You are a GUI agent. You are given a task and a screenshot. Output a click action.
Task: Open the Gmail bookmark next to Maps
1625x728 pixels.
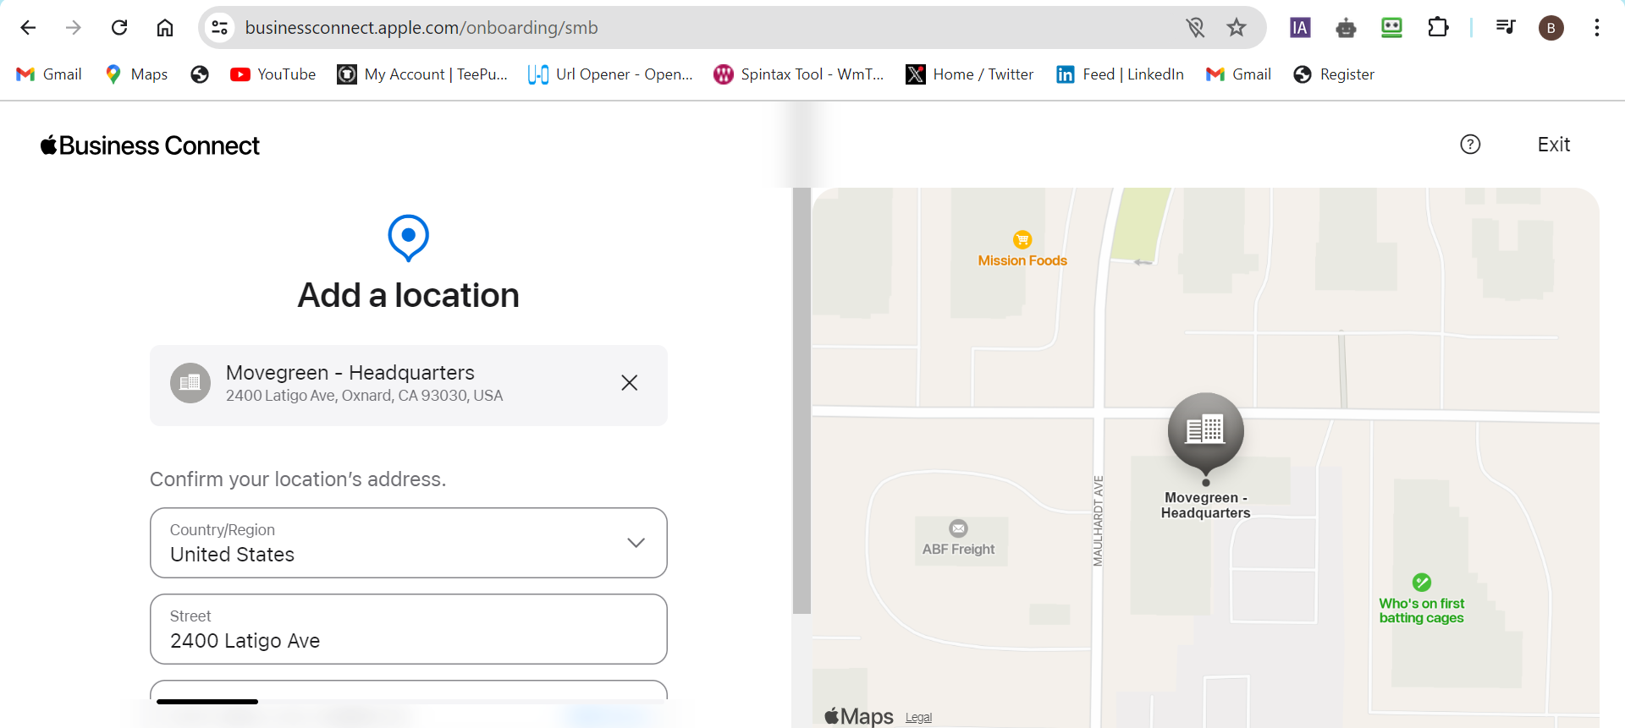49,74
